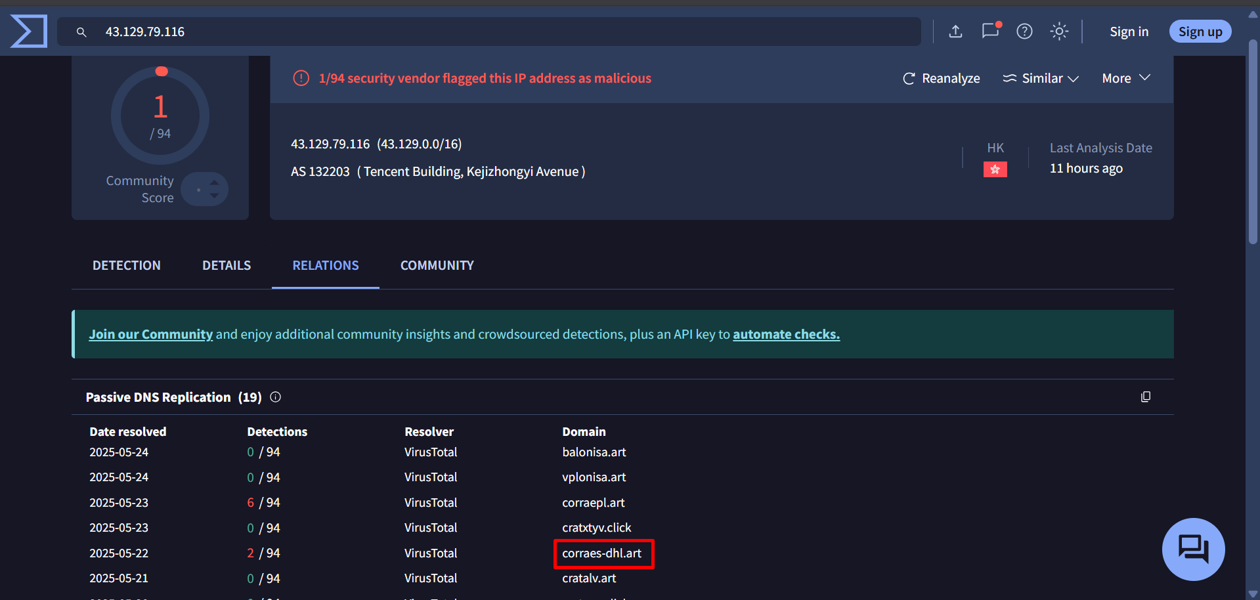Click the search magnifier icon
Image resolution: width=1260 pixels, height=600 pixels.
tap(81, 31)
